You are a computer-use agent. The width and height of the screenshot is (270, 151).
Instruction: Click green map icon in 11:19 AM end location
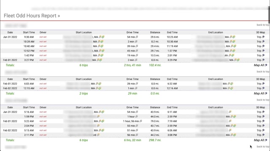235,46
